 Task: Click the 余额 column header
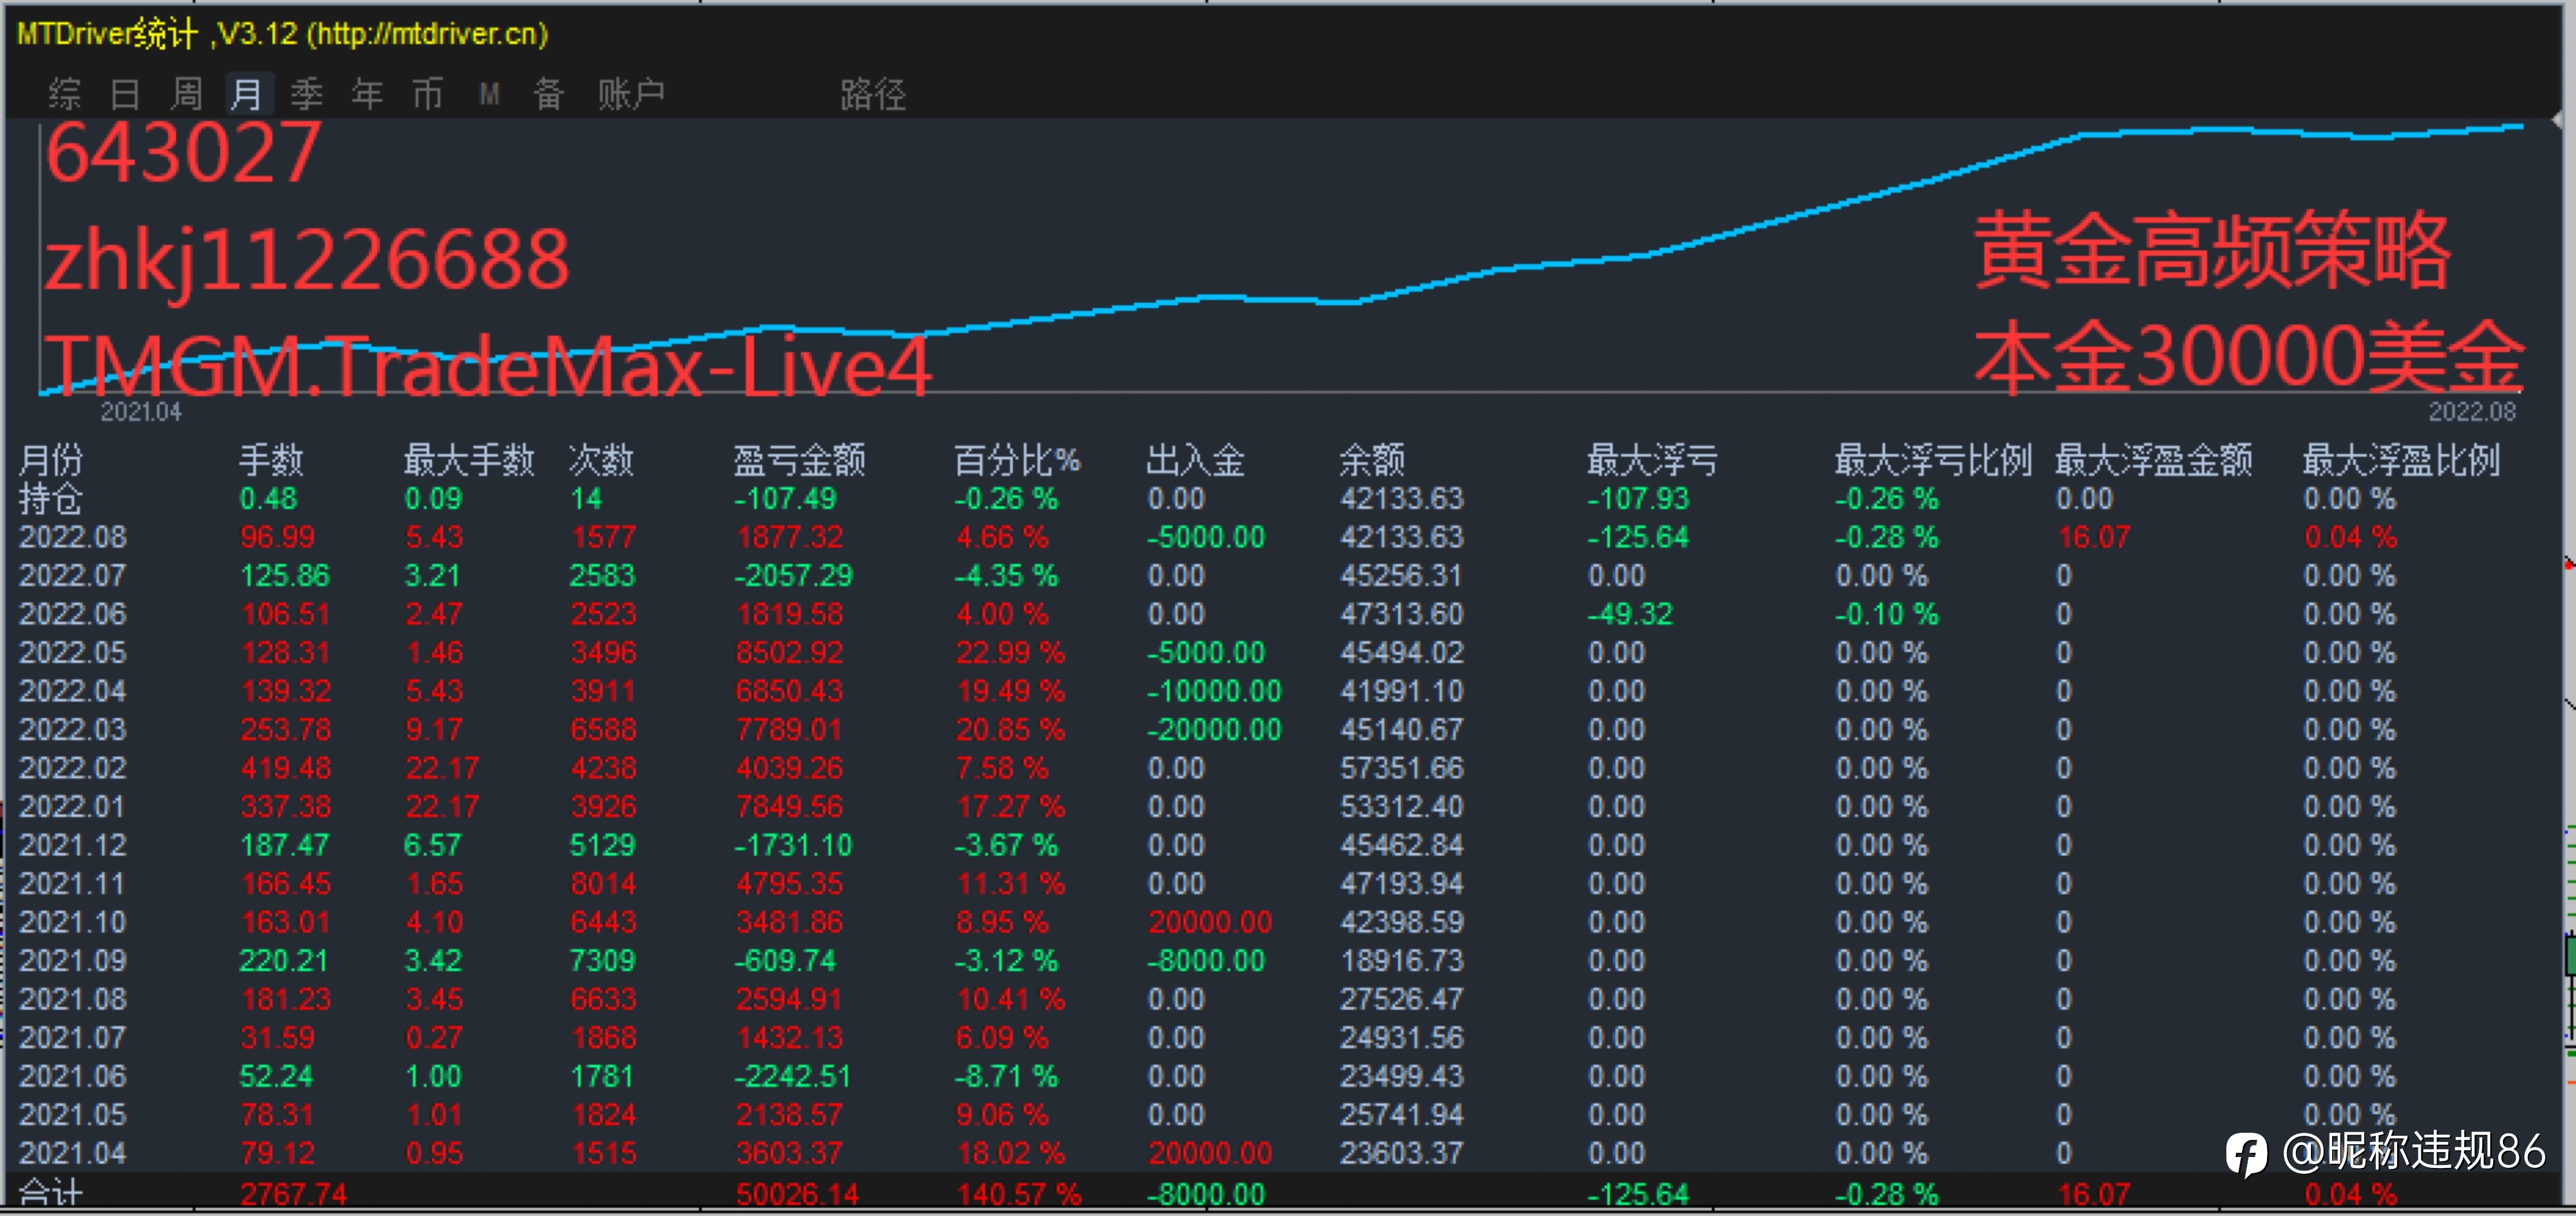(1372, 461)
